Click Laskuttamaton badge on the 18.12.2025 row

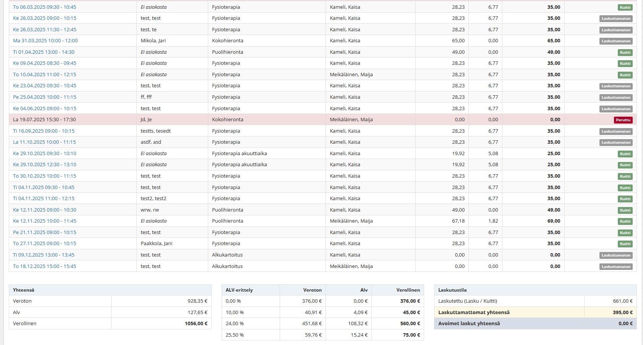615,267
